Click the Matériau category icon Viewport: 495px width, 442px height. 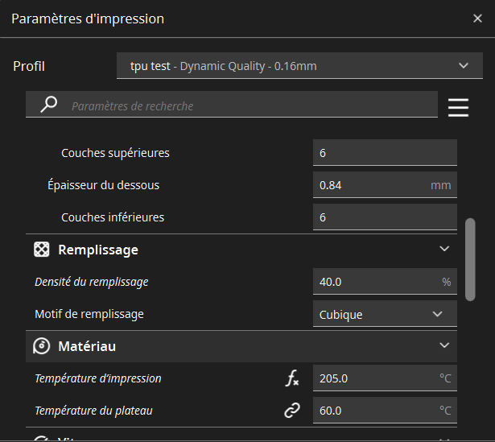click(42, 346)
